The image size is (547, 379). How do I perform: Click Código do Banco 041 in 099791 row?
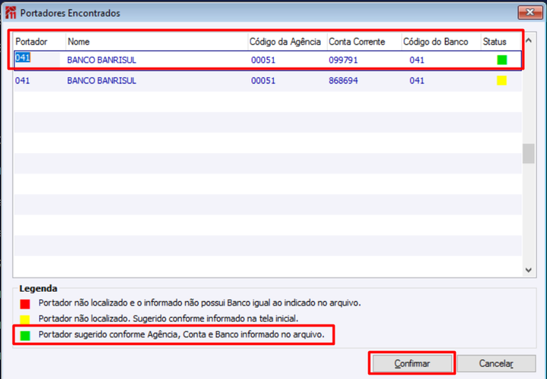tap(417, 60)
